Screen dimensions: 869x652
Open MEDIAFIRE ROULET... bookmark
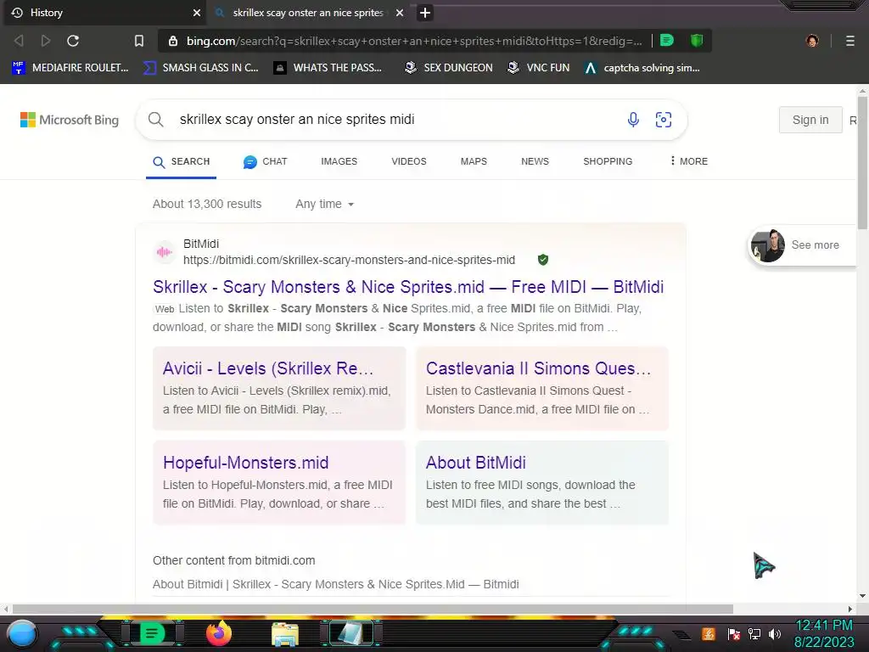(70, 68)
